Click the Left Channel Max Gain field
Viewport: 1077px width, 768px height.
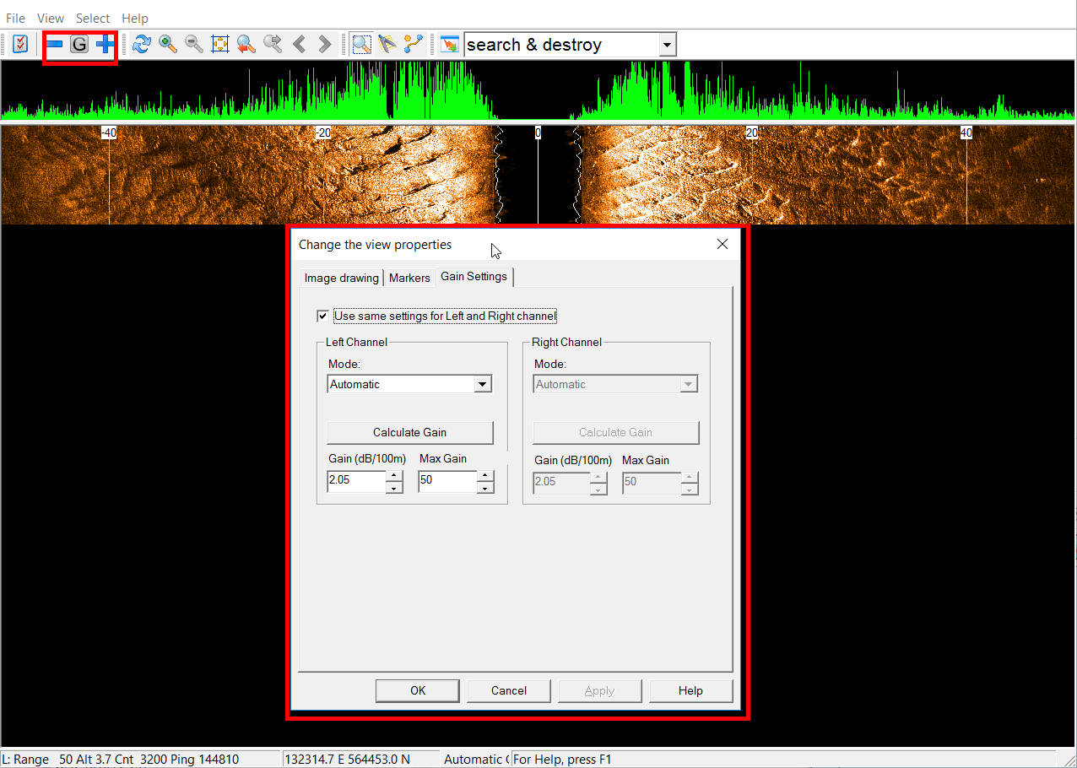coord(446,481)
